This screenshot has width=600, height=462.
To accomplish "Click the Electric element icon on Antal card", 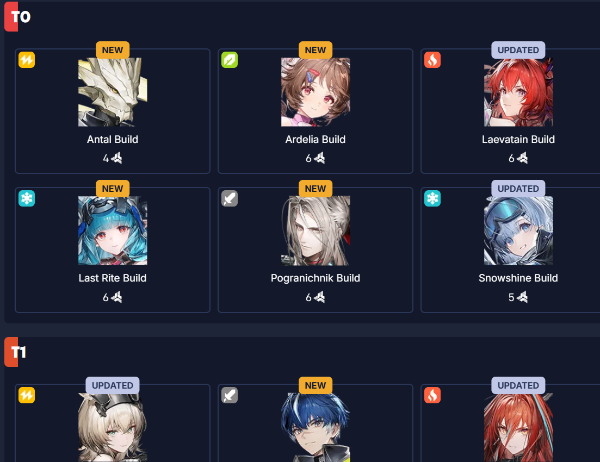I will (27, 60).
